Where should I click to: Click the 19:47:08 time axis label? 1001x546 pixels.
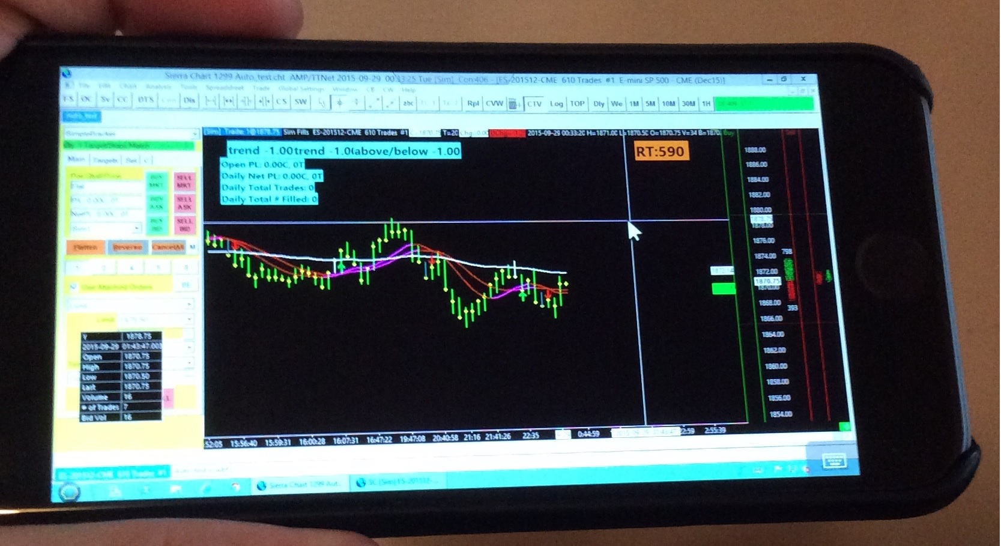click(x=413, y=439)
